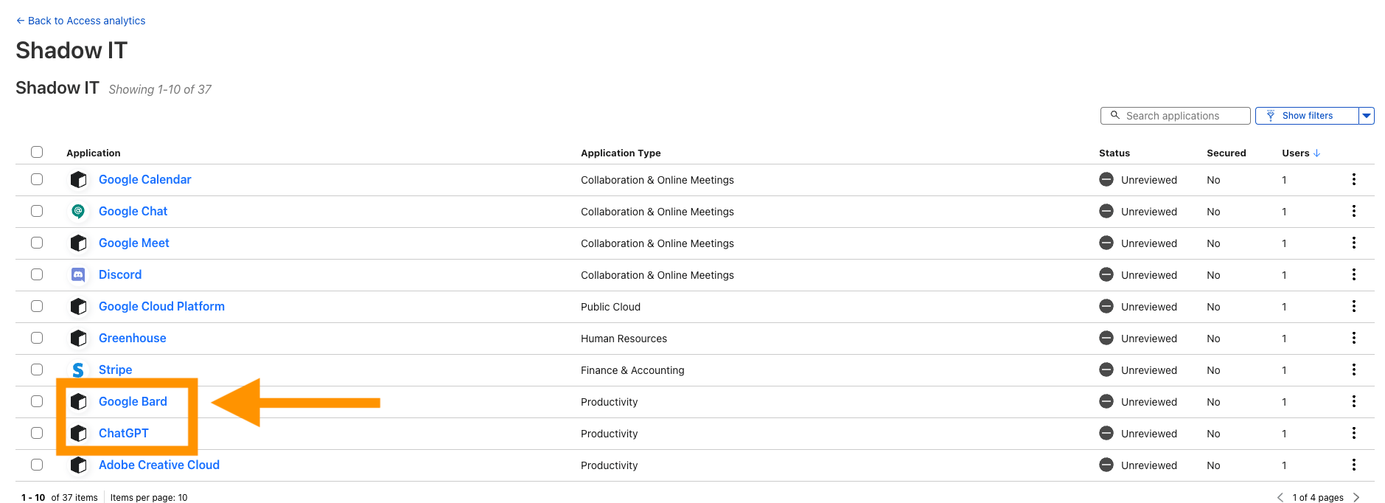Open actions menu for Google Calendar row

1353,179
